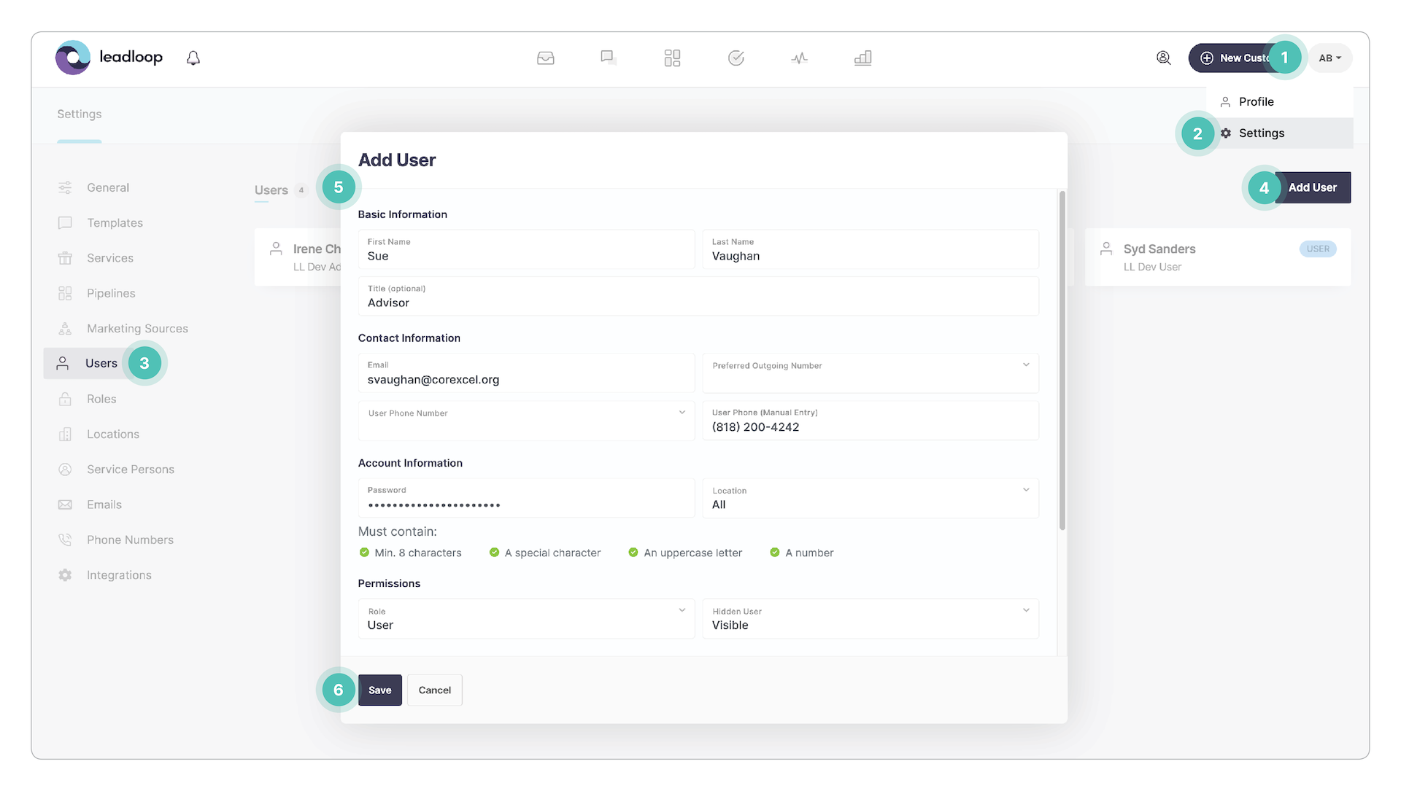Select the dashboard grid icon
The image size is (1401, 791).
pyautogui.click(x=672, y=58)
